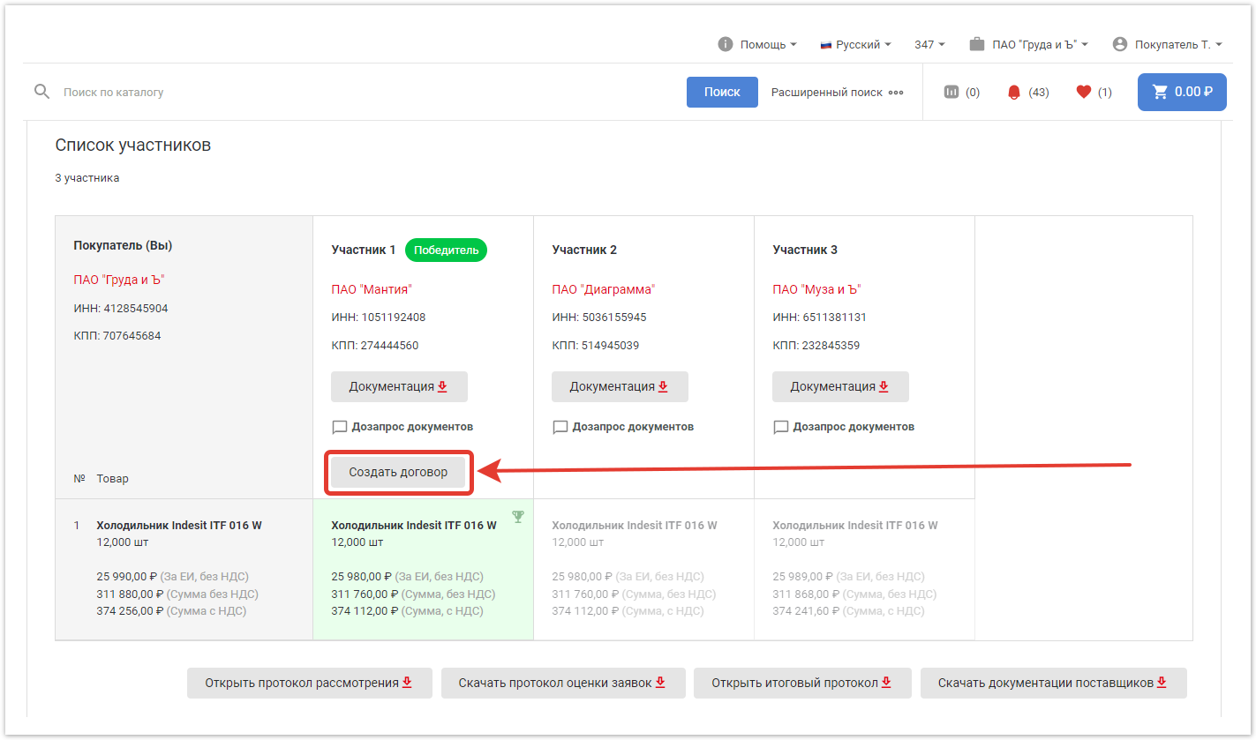Click the magnifier search icon

pos(41,92)
